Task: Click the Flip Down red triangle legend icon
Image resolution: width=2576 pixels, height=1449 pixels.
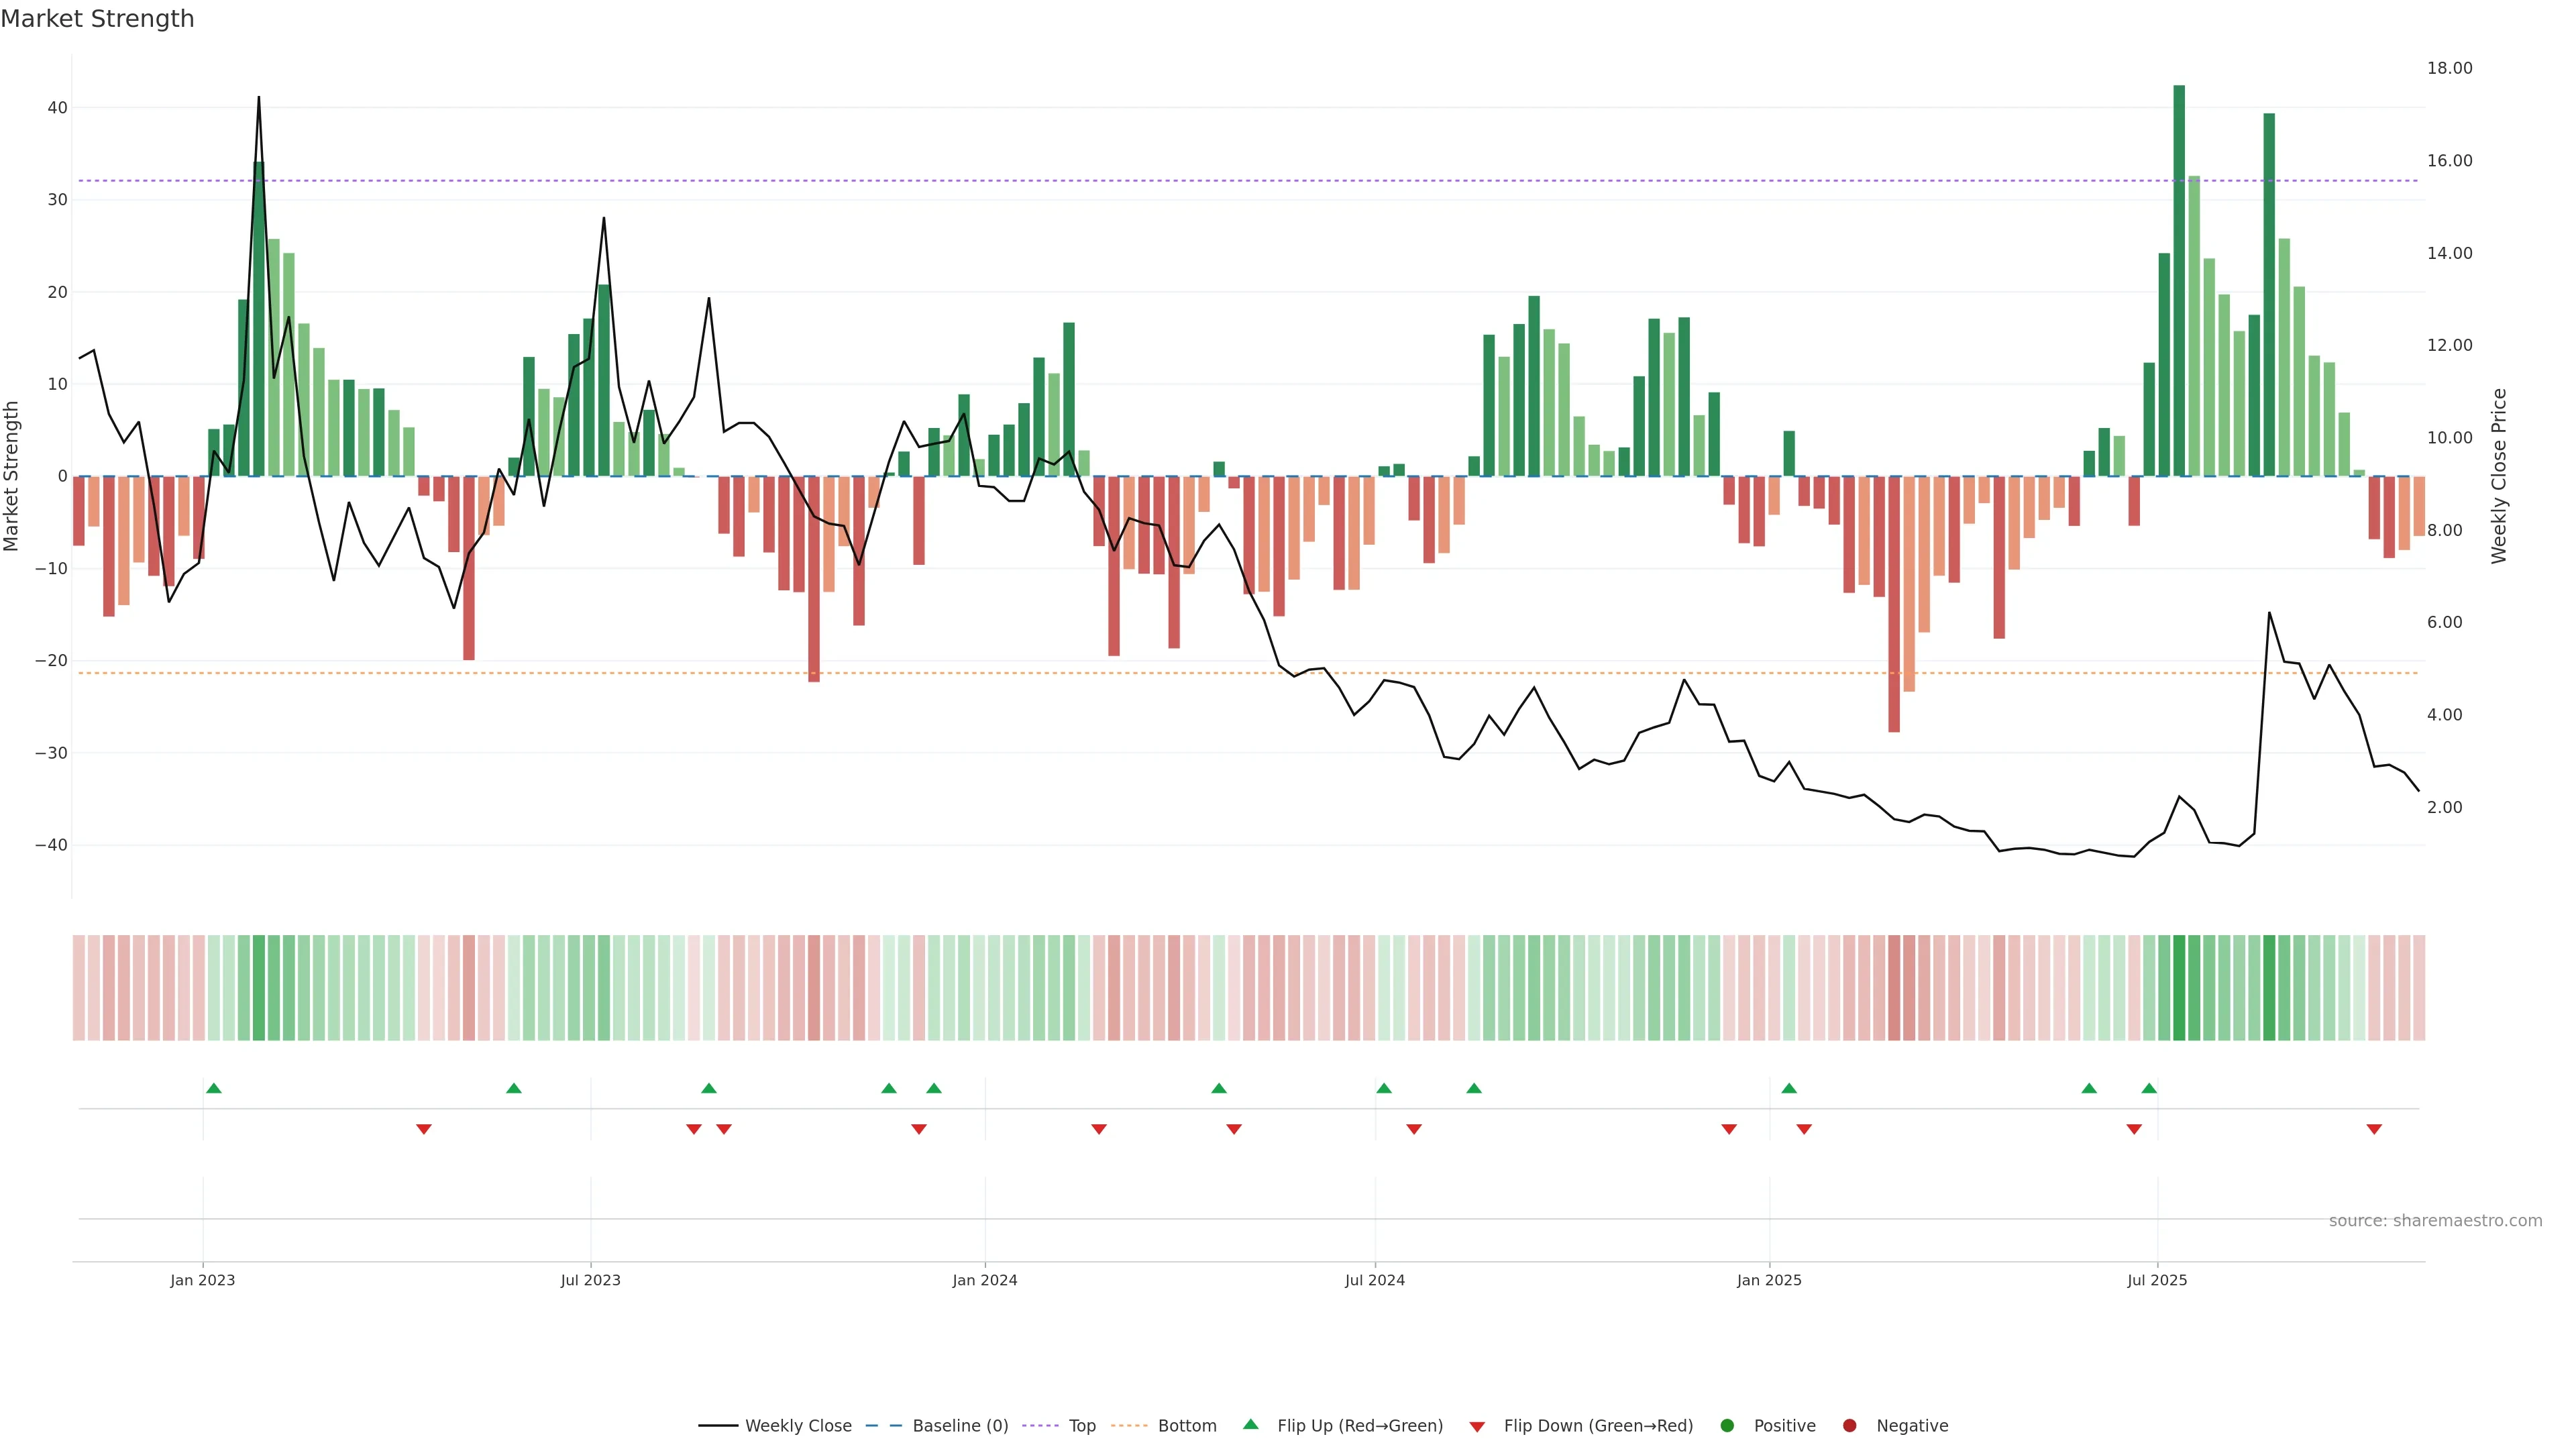Action: coord(1477,1427)
